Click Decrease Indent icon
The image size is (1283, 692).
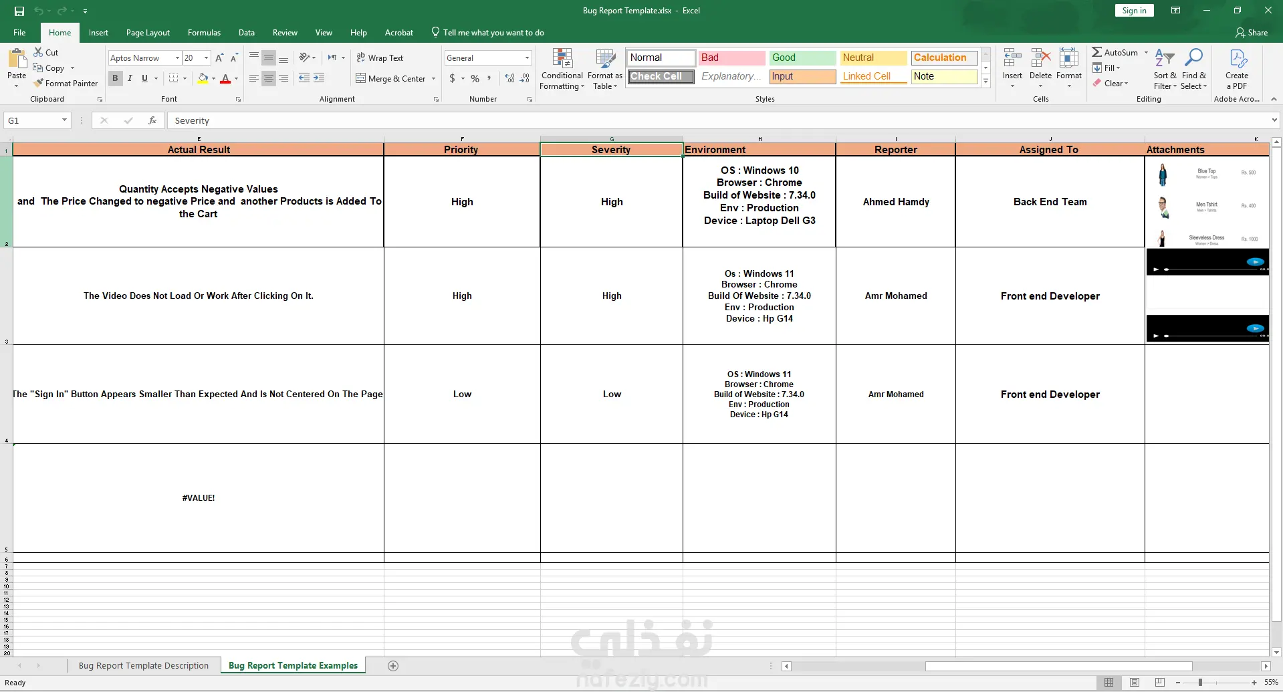[304, 78]
